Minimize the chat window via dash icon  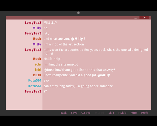point(136,18)
